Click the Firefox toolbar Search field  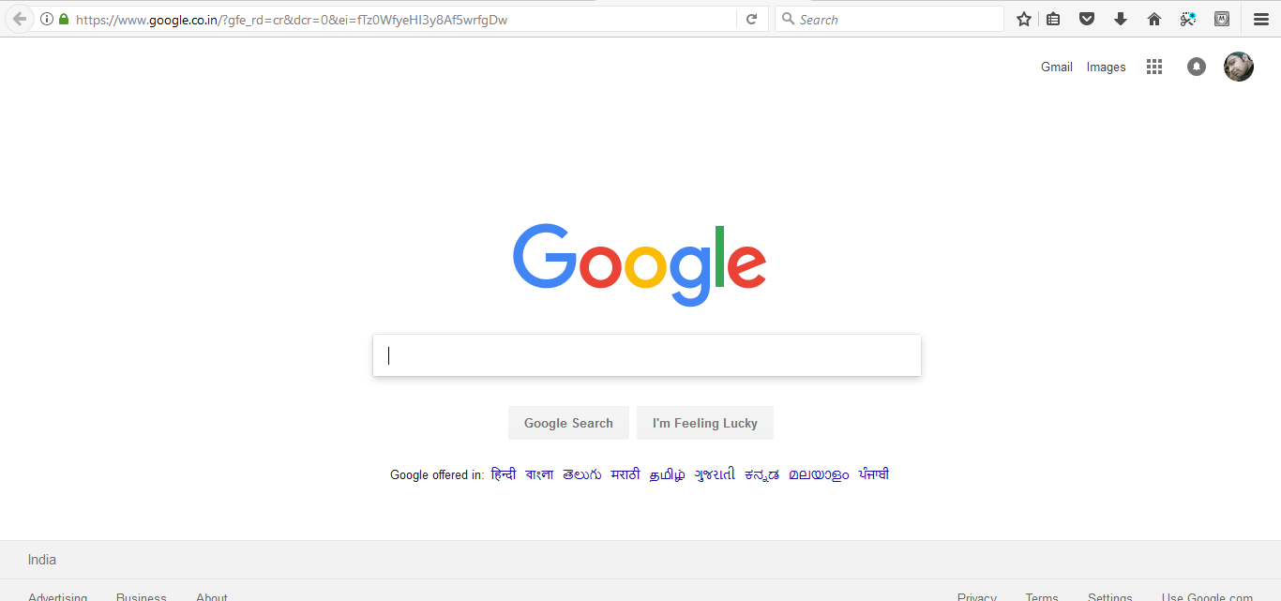(889, 19)
